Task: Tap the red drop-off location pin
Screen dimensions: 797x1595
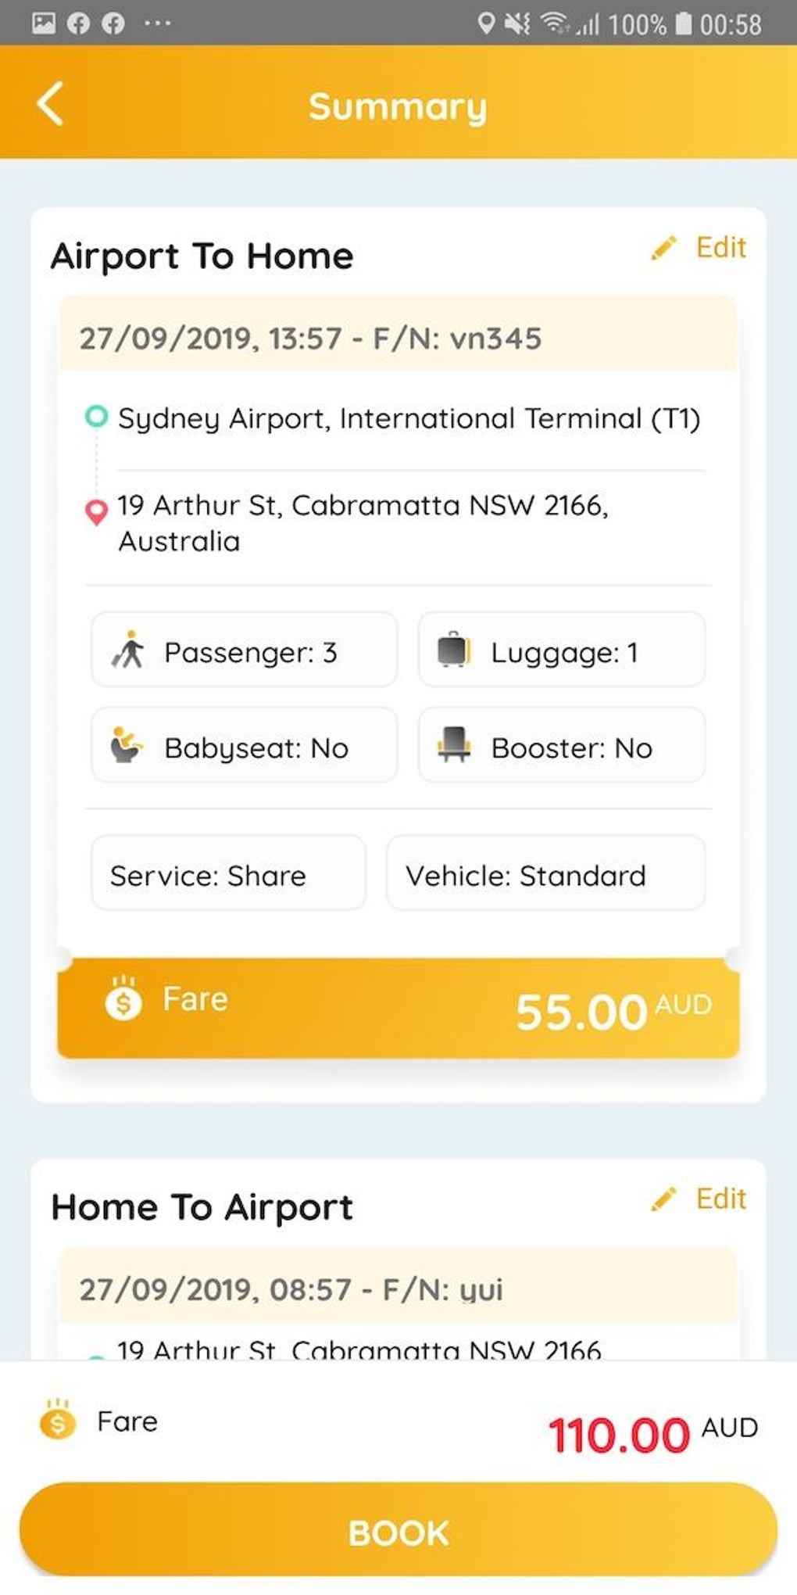Action: click(96, 512)
